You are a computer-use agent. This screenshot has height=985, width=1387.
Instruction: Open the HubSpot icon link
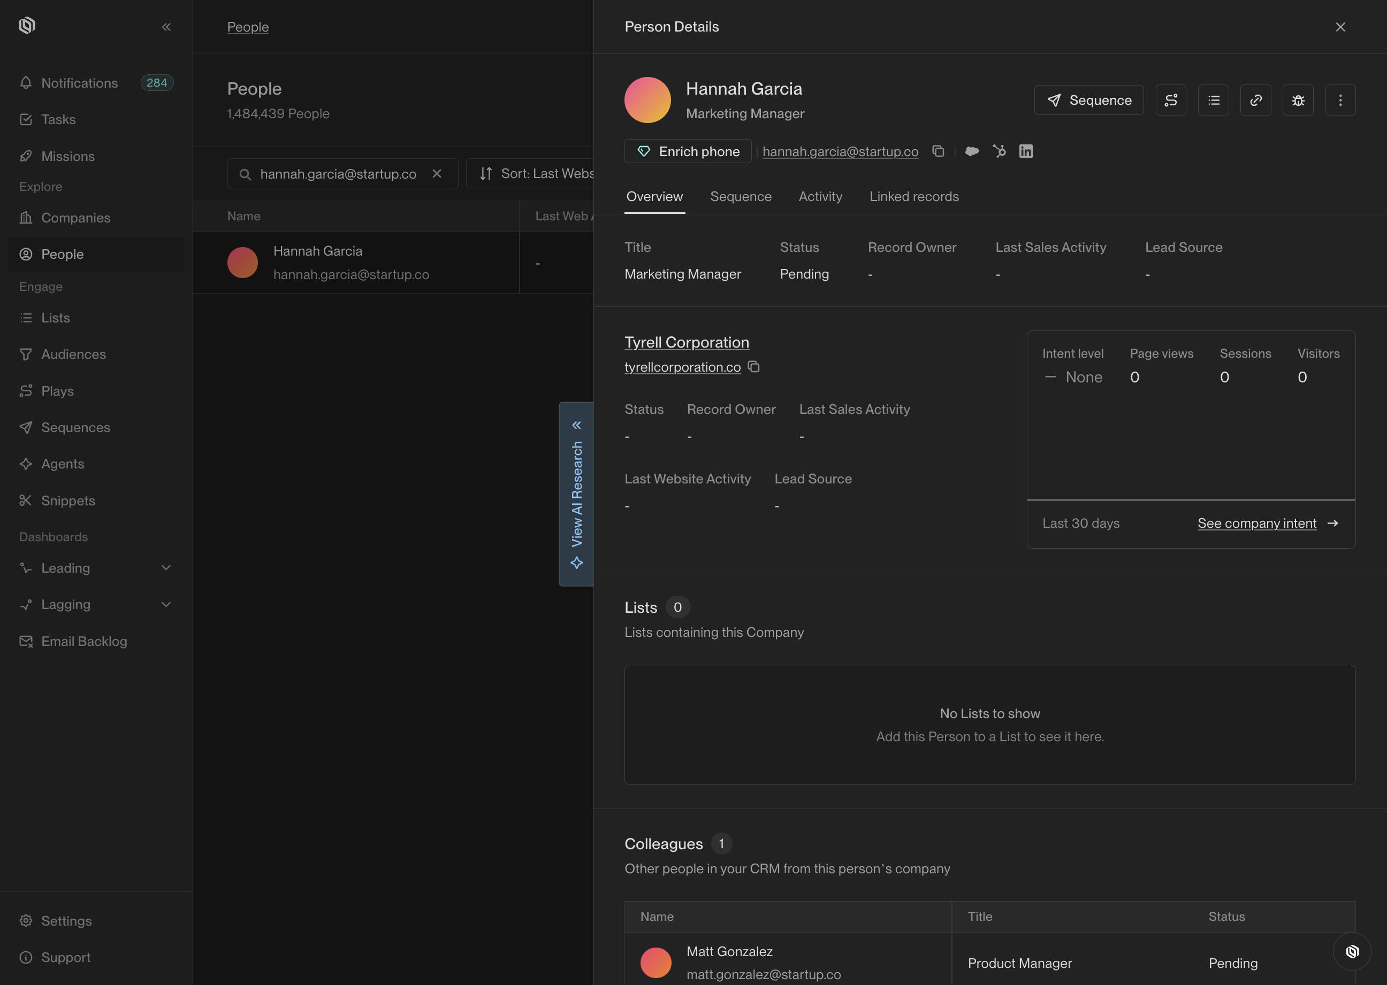tap(999, 151)
